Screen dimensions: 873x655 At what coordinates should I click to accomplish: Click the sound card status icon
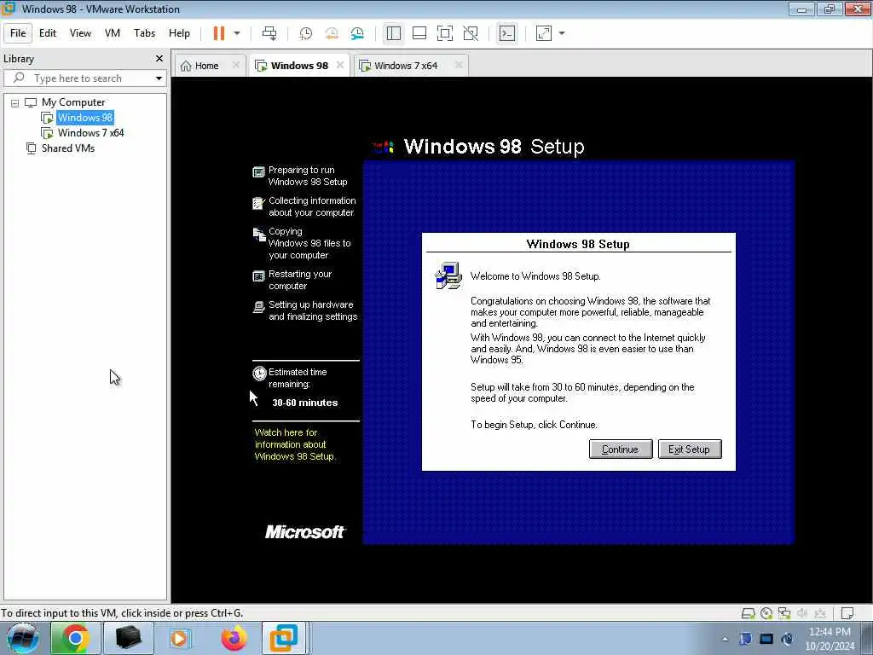tap(802, 613)
